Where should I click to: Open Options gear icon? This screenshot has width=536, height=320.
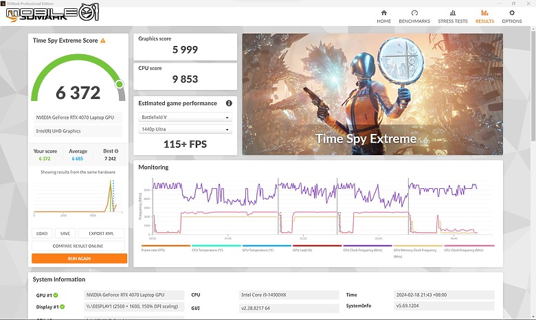[512, 12]
